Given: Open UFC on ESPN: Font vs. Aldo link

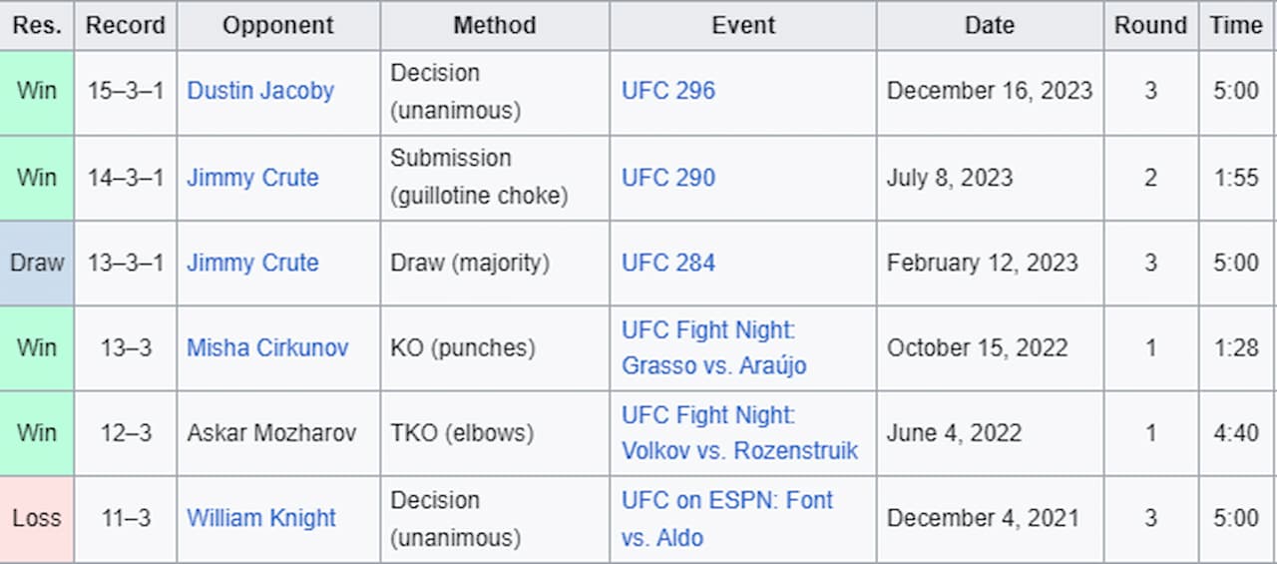Looking at the screenshot, I should [727, 518].
